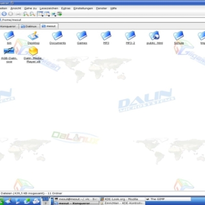
Task: Click the blue reload icon in toolbar
Action: (4, 14)
